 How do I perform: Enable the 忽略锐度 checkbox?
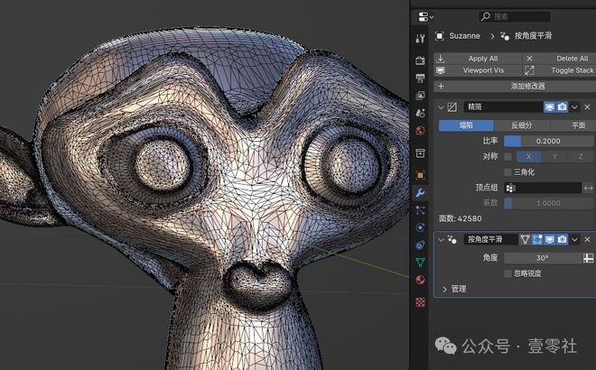click(x=508, y=273)
